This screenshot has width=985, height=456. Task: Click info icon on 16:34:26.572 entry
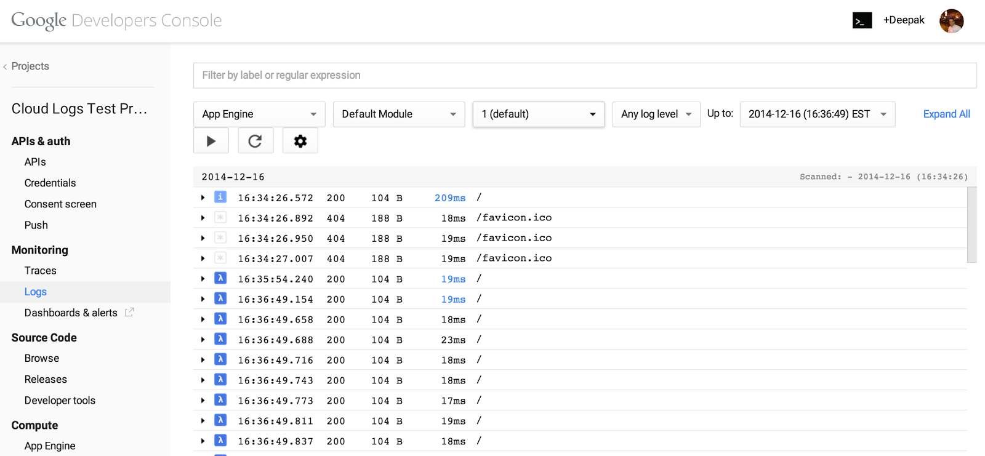click(x=220, y=197)
